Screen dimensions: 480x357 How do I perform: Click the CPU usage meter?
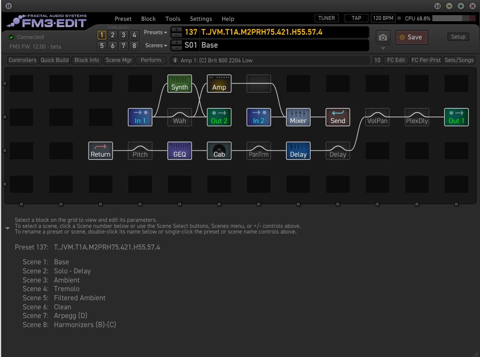[454, 18]
